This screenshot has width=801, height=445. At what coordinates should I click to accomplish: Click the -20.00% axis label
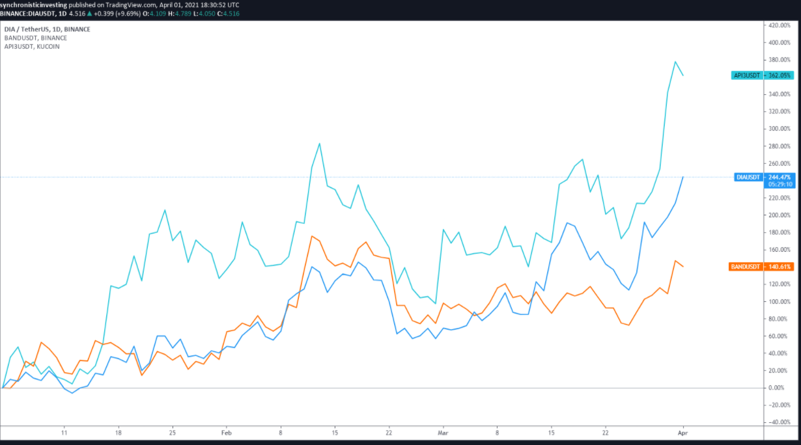point(780,405)
